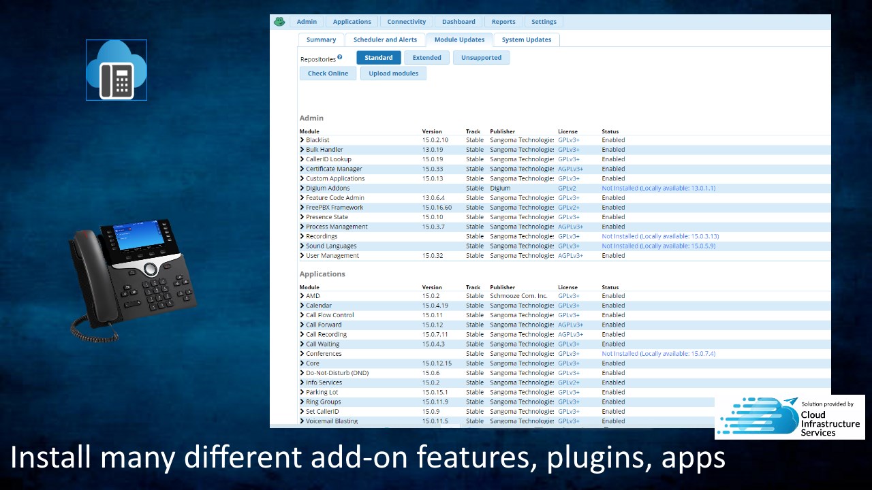This screenshot has width=872, height=490.
Task: Click the Digium Addons GPLv2 license link
Action: [567, 189]
